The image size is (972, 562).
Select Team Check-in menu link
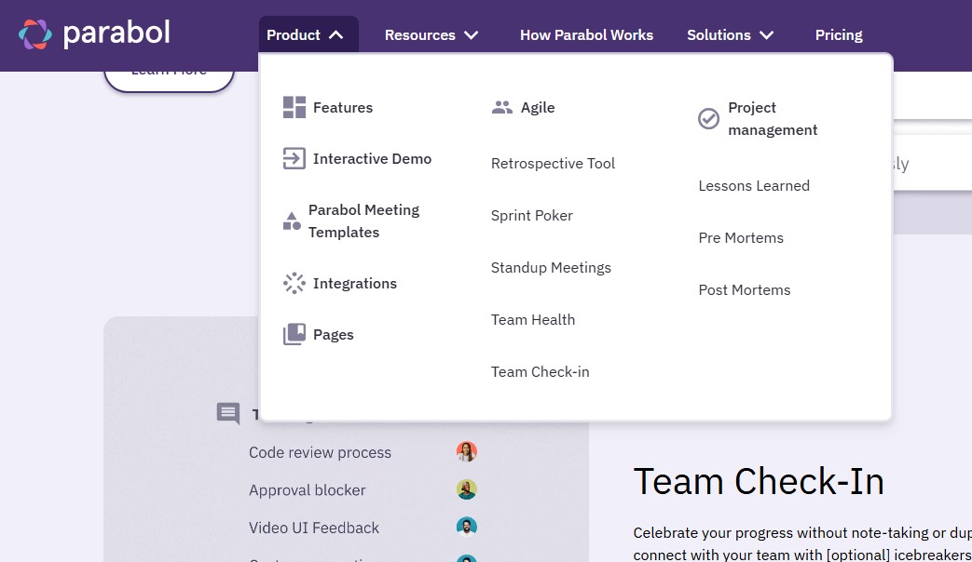coord(540,371)
